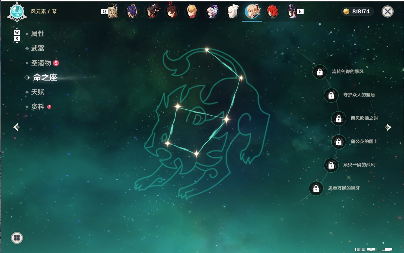
Task: Click the Anemo element emblem icon
Action: pos(17,12)
